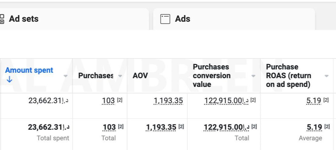Viewport: 336px width, 150px height.
Task: Click the first-row Purchases value 103
Action: point(109,101)
